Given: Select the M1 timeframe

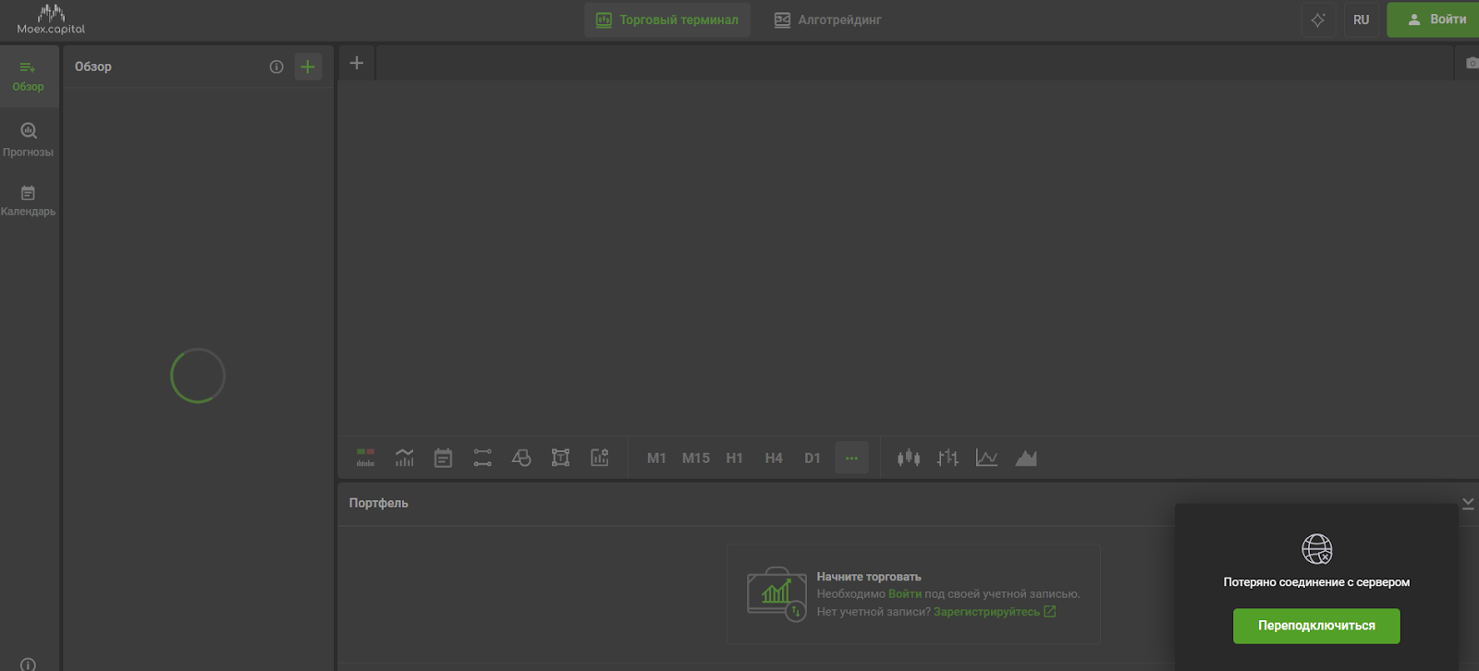Looking at the screenshot, I should 656,458.
